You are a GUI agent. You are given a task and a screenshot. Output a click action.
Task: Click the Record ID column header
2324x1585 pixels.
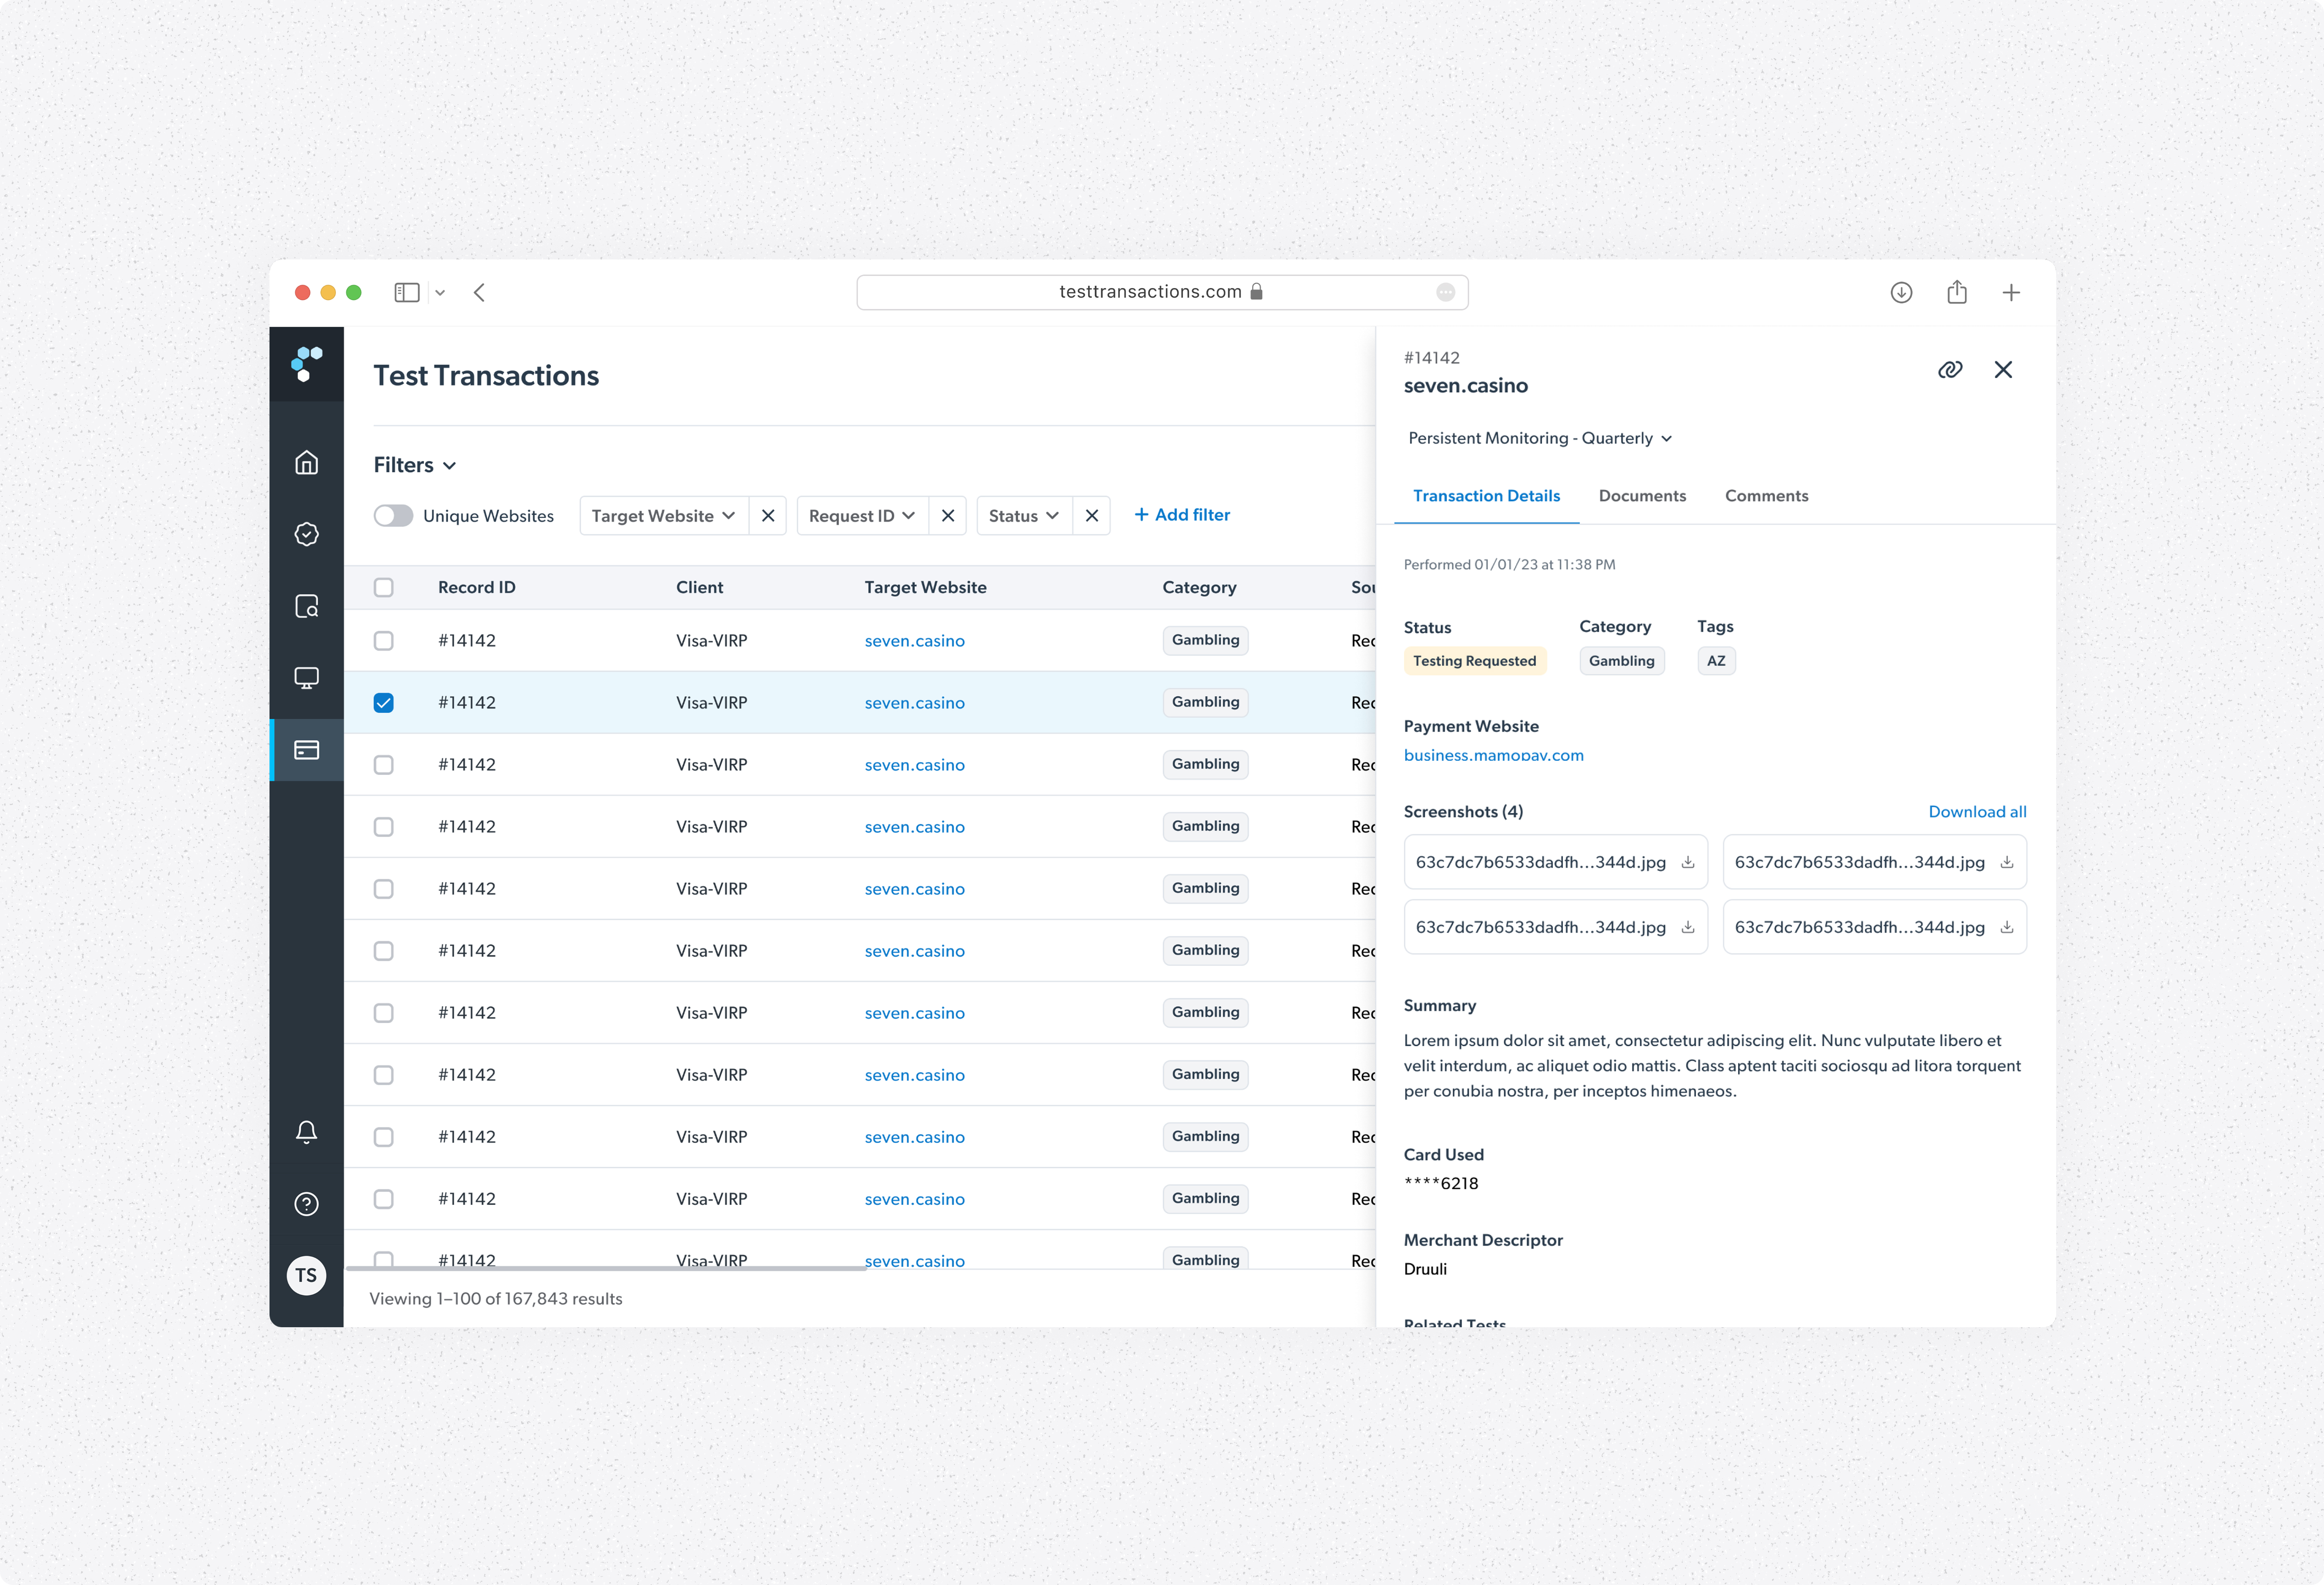(476, 588)
